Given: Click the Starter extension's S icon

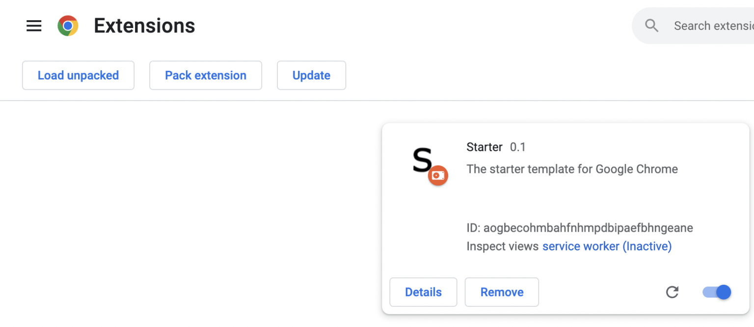Looking at the screenshot, I should click(422, 159).
